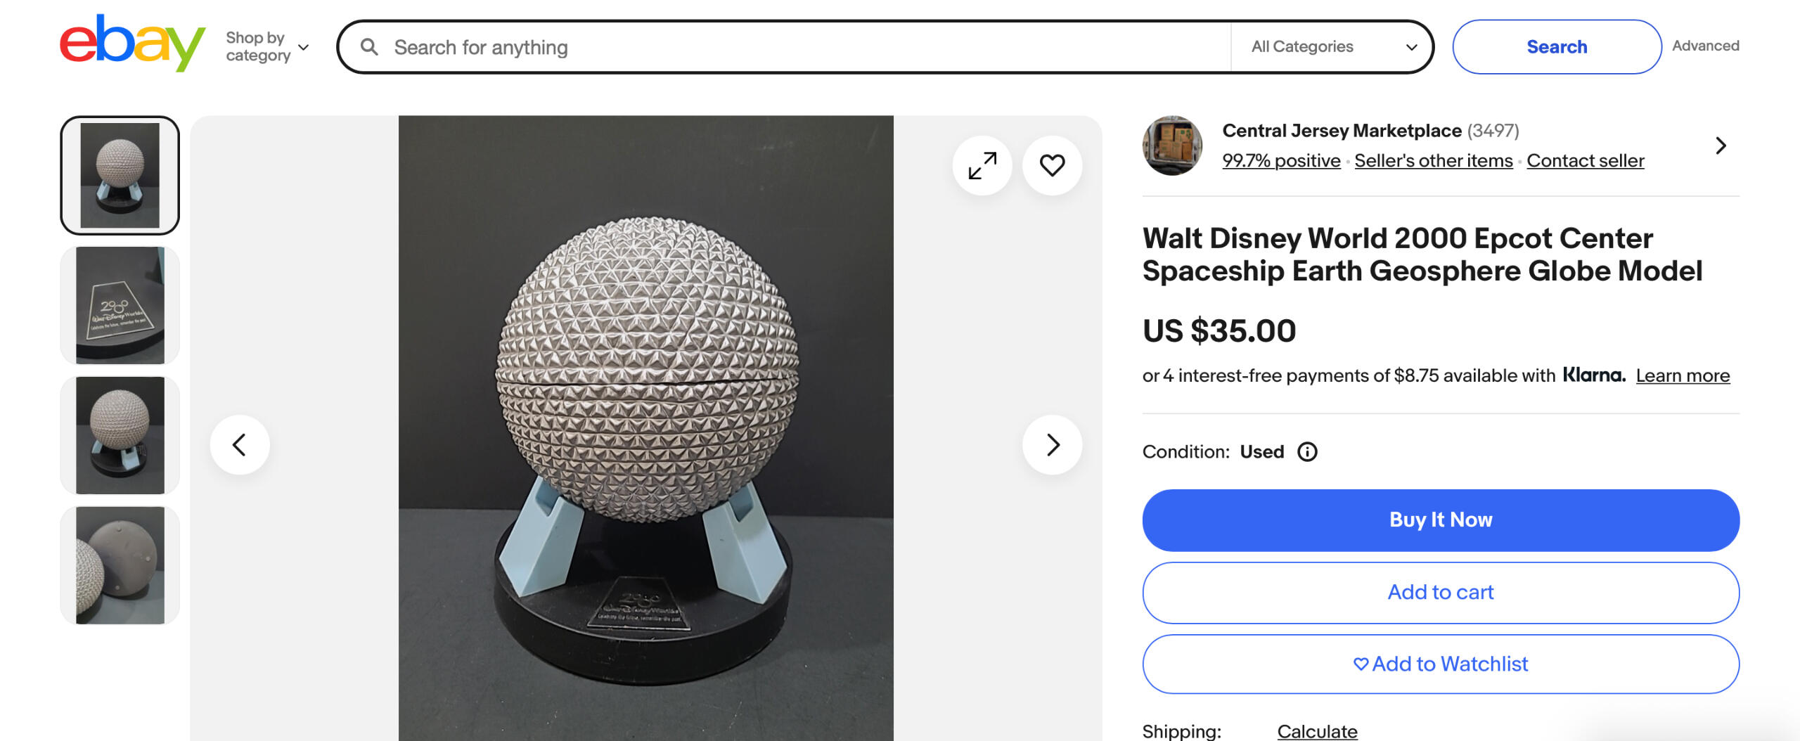Viewport: 1800px width, 741px height.
Task: Click the eBay logo
Action: [132, 44]
